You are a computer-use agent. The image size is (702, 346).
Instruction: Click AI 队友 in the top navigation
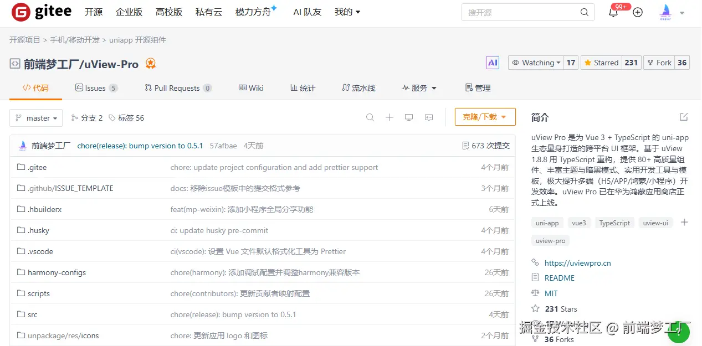click(308, 12)
